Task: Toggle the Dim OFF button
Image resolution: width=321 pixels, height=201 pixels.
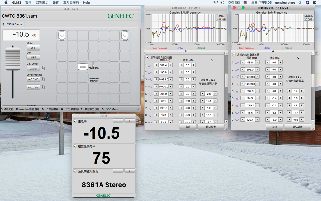Action: [33, 57]
